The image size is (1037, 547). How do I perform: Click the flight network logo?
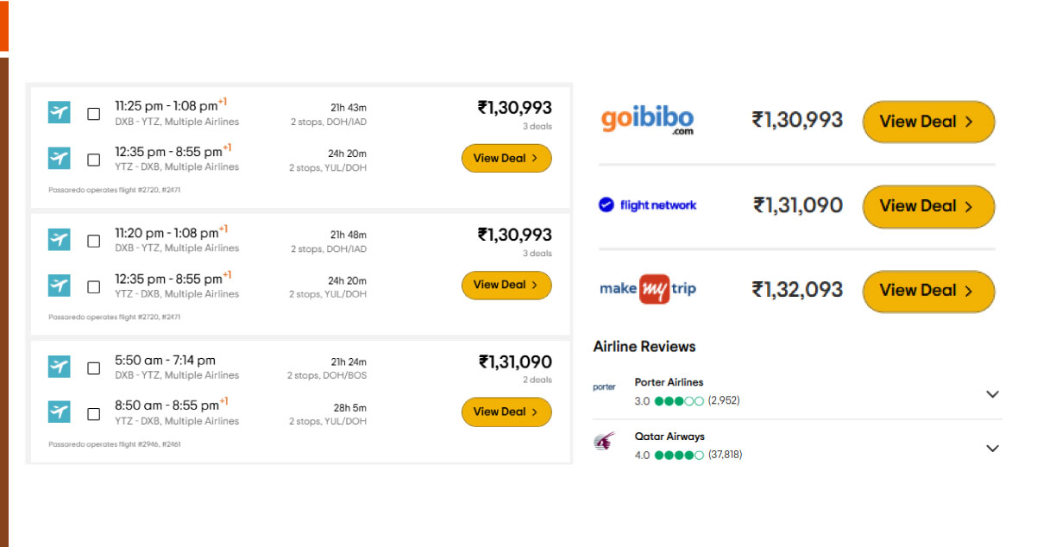tap(647, 205)
